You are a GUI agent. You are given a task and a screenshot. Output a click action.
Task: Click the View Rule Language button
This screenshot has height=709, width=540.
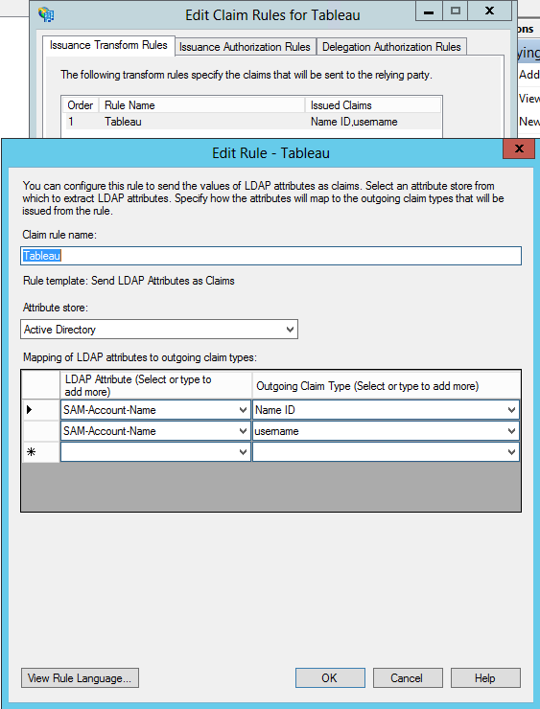coord(81,677)
